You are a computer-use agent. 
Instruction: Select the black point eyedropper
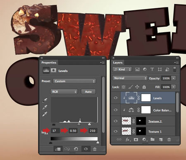[45, 100]
